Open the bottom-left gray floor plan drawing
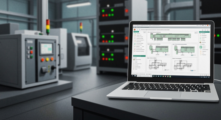 coord(158,65)
